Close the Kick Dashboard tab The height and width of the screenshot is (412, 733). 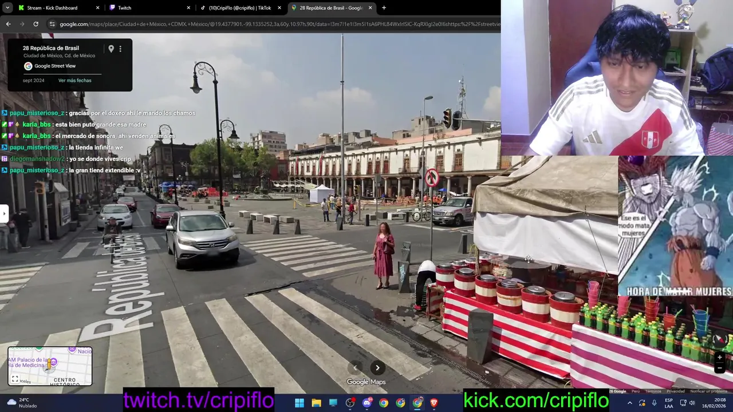point(97,7)
